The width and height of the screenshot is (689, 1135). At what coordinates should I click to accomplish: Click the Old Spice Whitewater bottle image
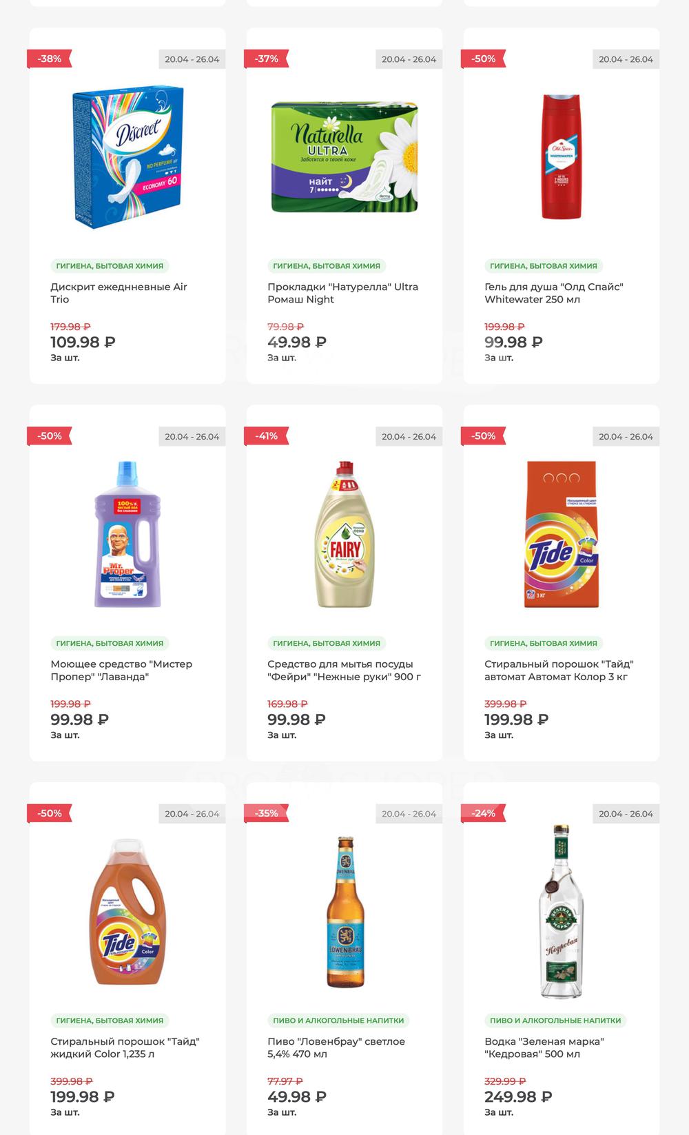562,157
